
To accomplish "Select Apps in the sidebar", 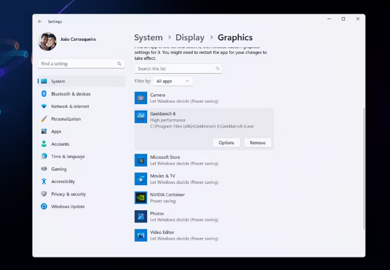I will [x=56, y=132].
